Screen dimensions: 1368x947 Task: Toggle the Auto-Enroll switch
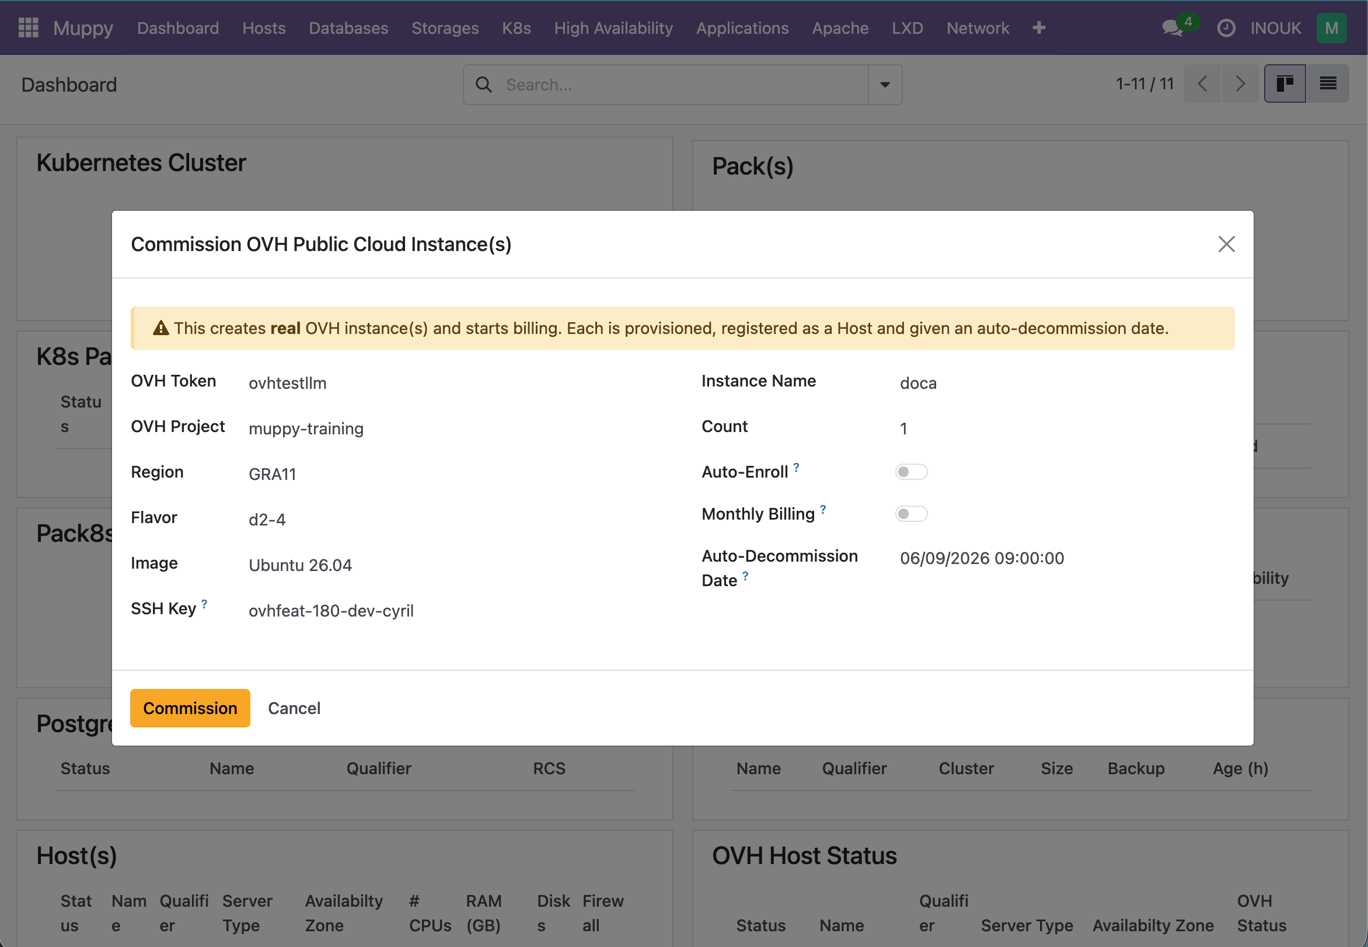click(x=911, y=472)
